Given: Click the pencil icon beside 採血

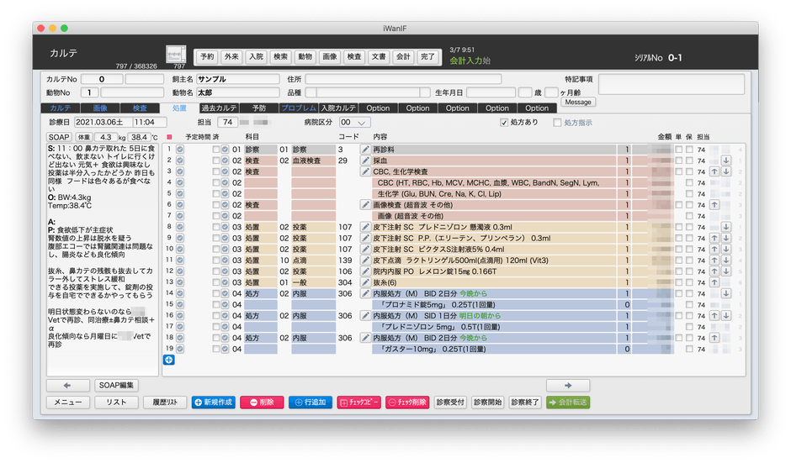Looking at the screenshot, I should [x=365, y=160].
